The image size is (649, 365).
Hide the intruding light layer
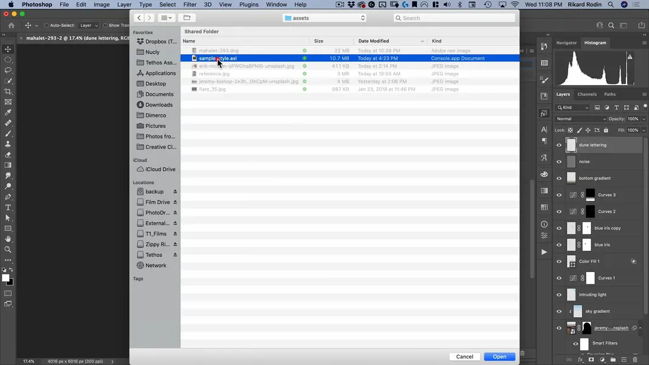[x=559, y=295]
